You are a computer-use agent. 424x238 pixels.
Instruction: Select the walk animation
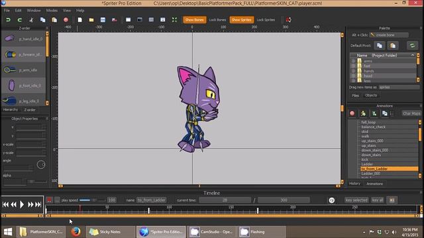[x=365, y=136]
